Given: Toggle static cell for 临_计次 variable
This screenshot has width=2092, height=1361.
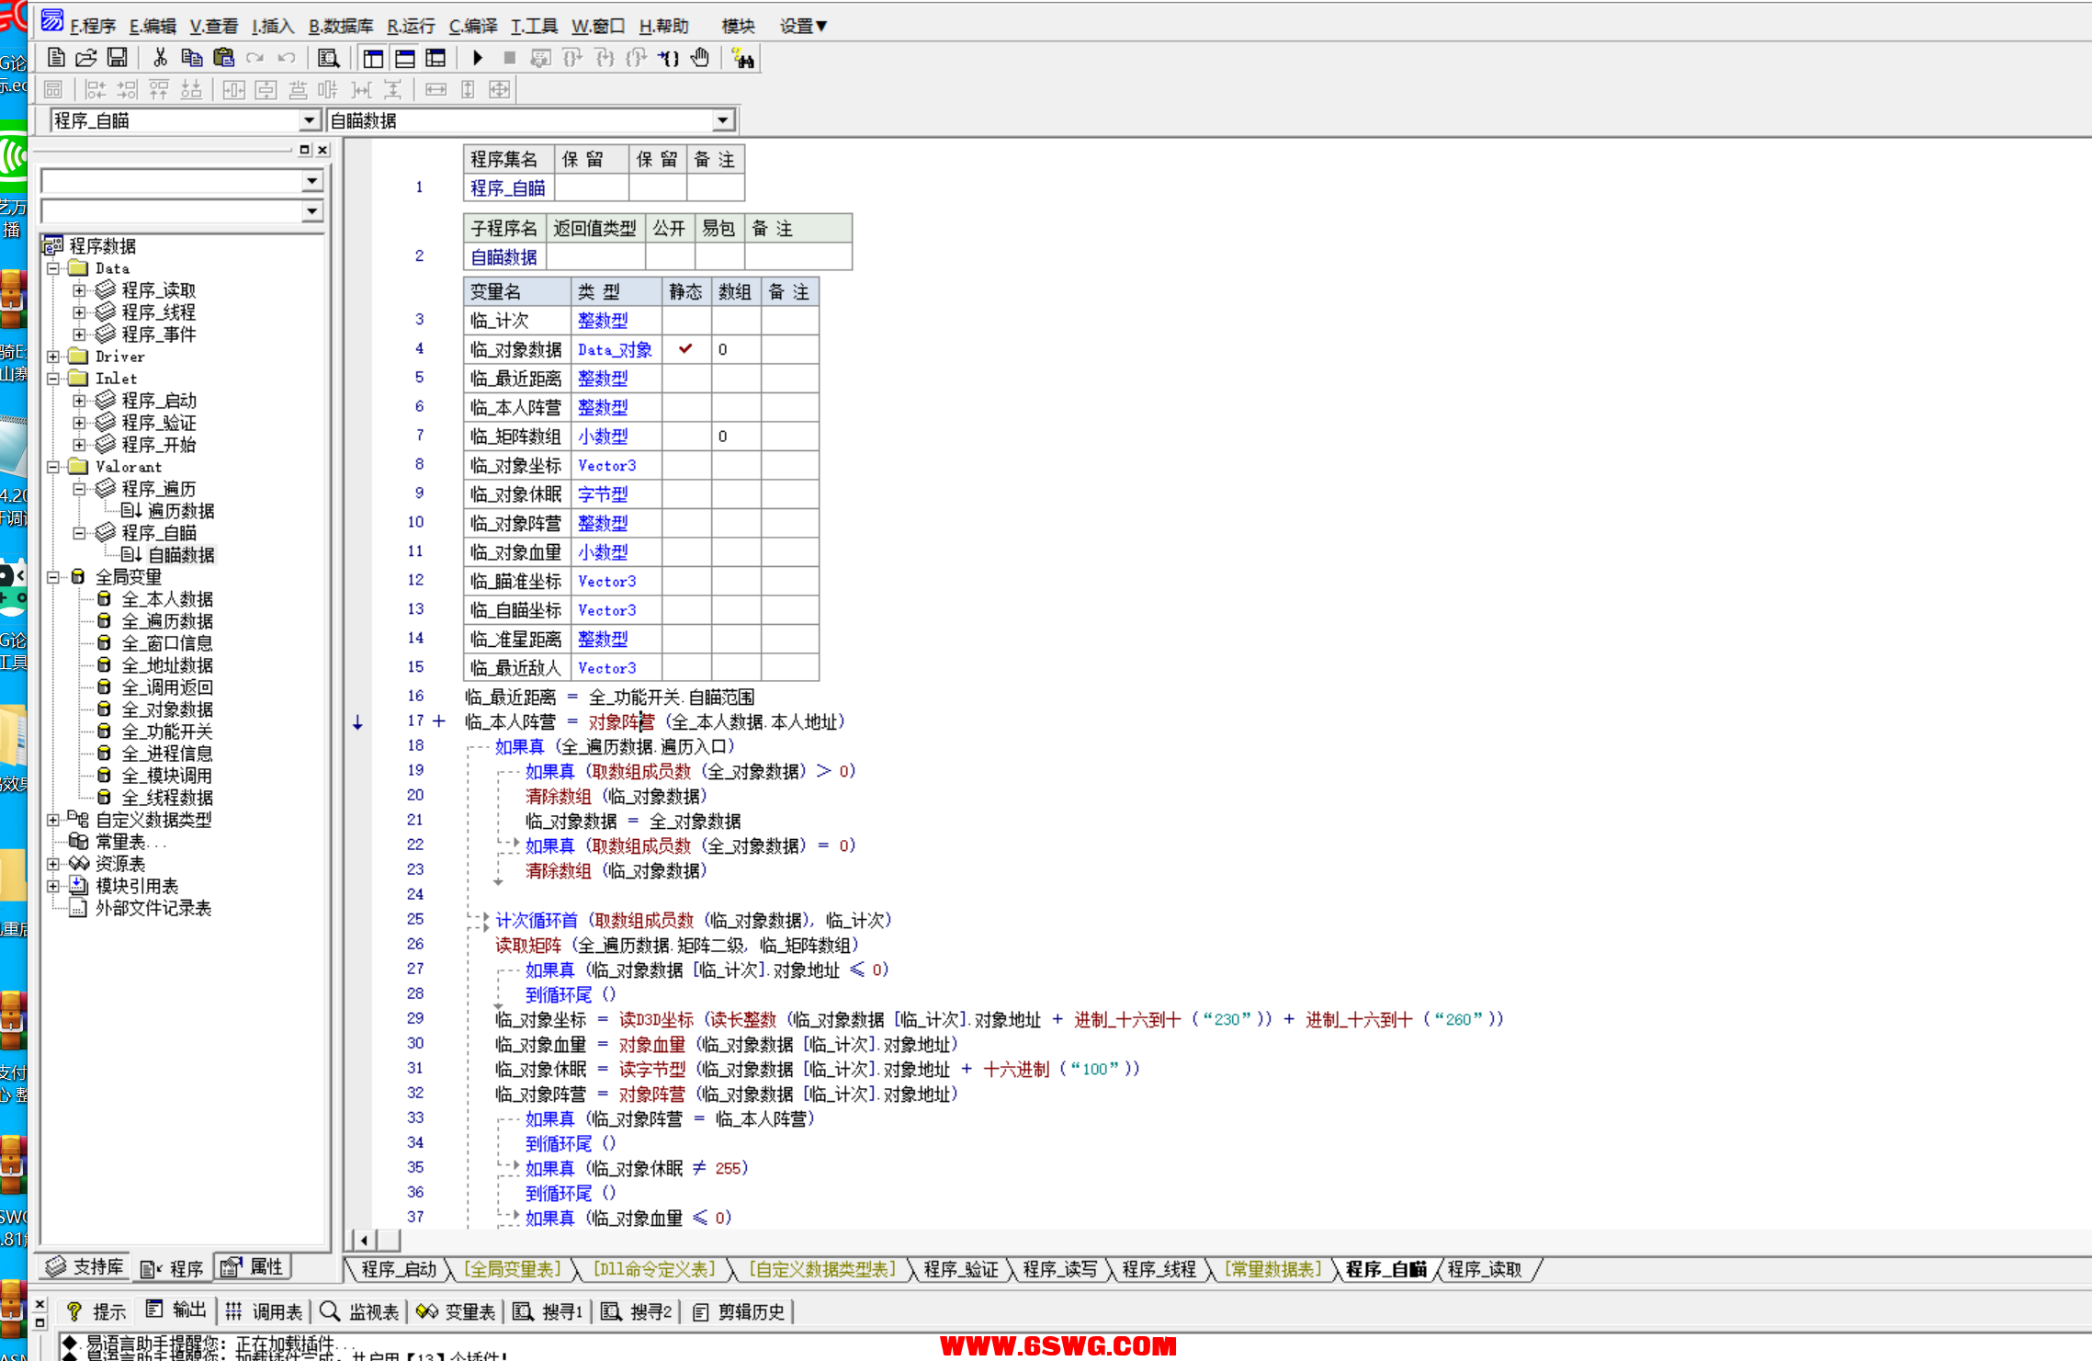Looking at the screenshot, I should click(686, 321).
